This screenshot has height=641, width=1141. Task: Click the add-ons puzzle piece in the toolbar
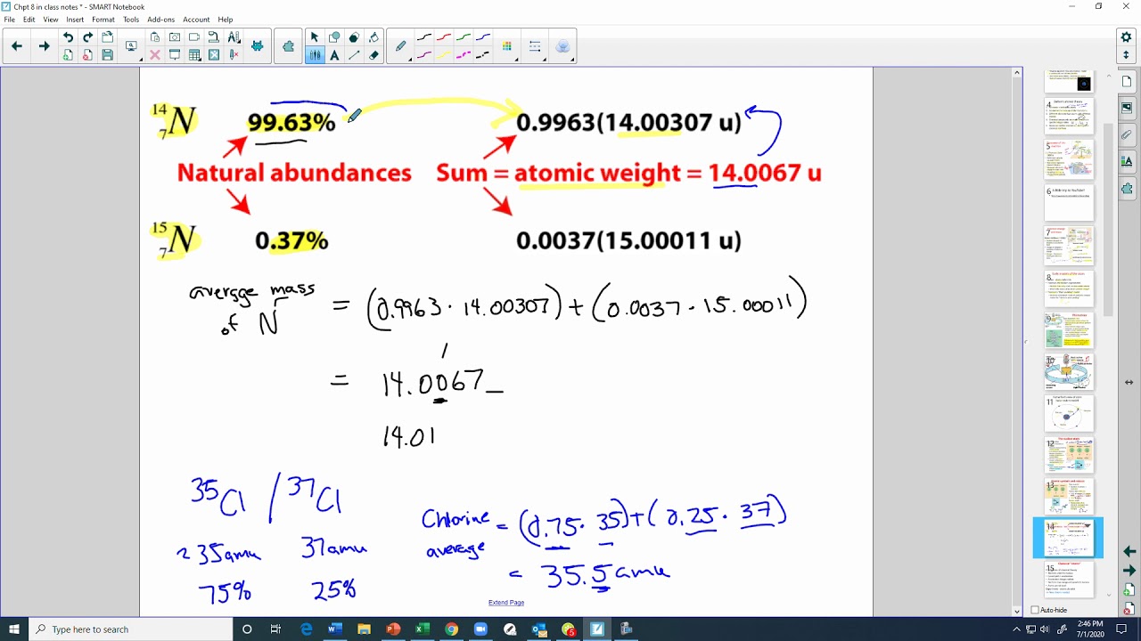click(x=288, y=46)
